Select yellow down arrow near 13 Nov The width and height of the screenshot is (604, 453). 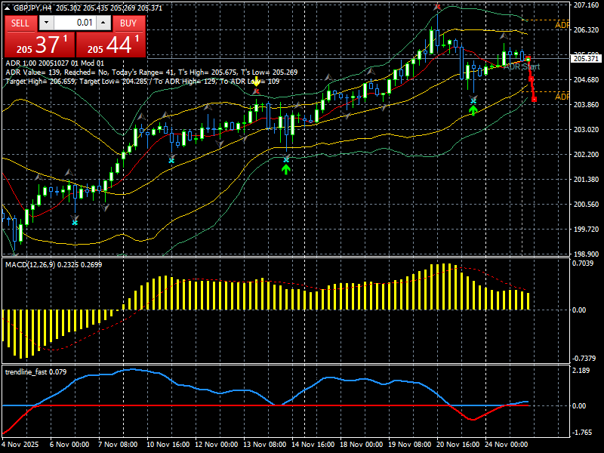click(256, 82)
